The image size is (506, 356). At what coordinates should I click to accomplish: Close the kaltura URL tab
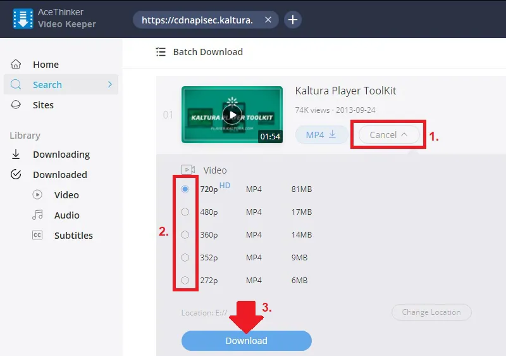coord(268,20)
